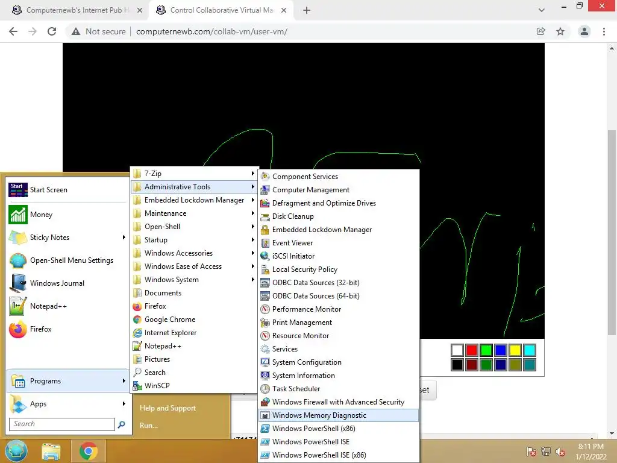The height and width of the screenshot is (463, 617).
Task: Open Print Management
Action: point(339,323)
